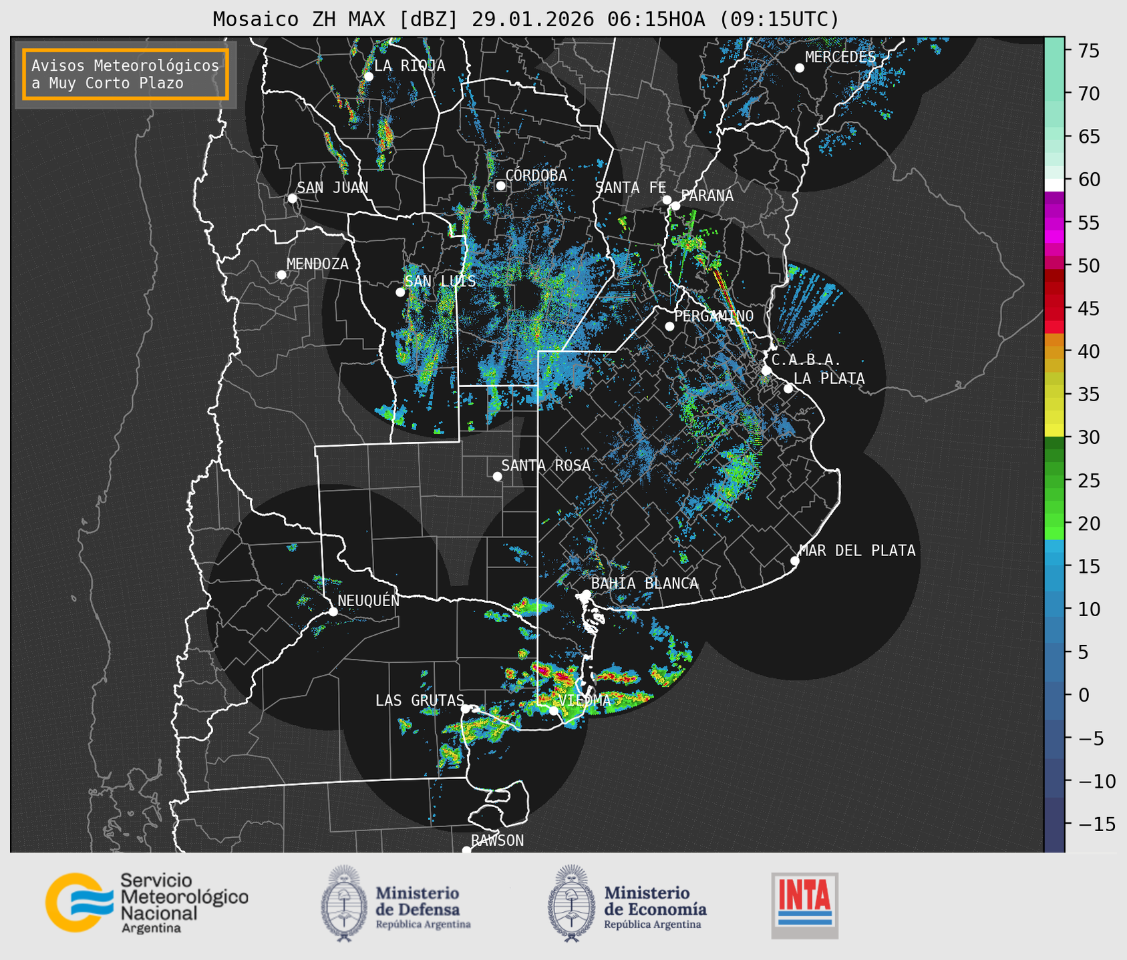The width and height of the screenshot is (1127, 960).
Task: Select the MAR DEL PLATA city marker dot
Action: pos(794,561)
